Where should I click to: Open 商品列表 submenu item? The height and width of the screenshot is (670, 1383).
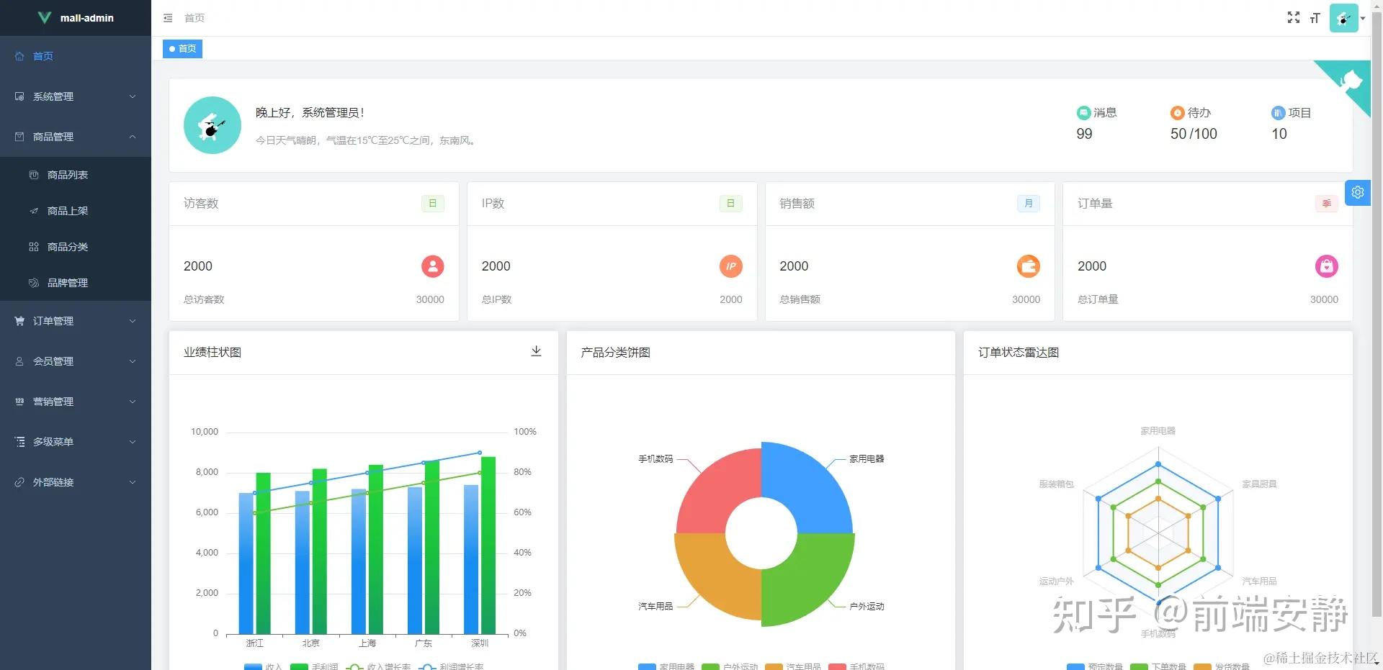(76, 175)
